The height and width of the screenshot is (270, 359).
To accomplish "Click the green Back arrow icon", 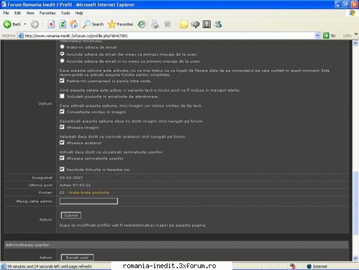I will (x=7, y=24).
